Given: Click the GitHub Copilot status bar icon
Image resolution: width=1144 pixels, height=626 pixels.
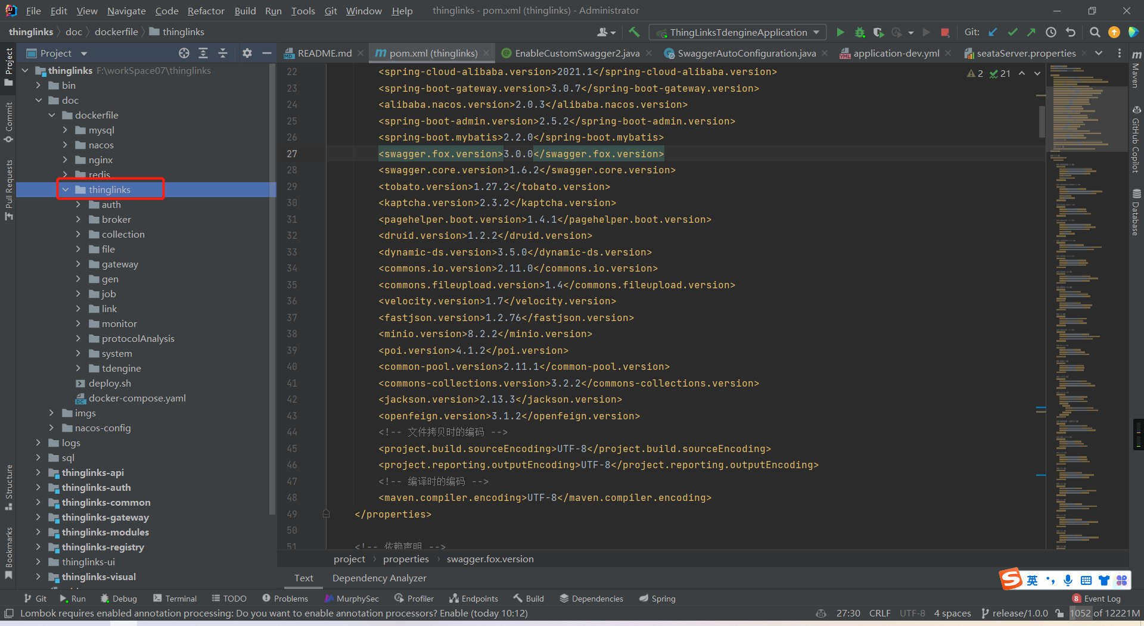Looking at the screenshot, I should (821, 613).
